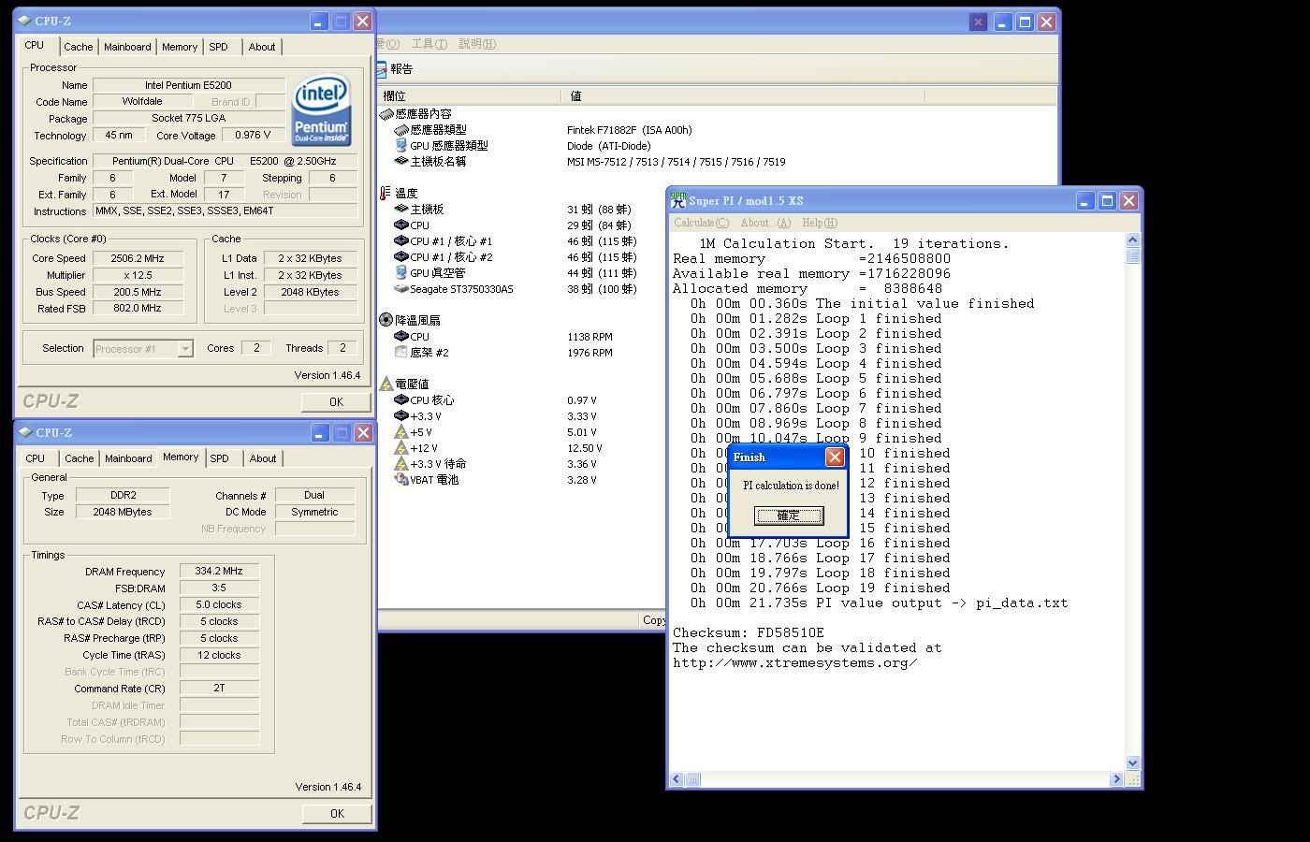
Task: Click the motherboard temperature row icon
Action: 401,209
